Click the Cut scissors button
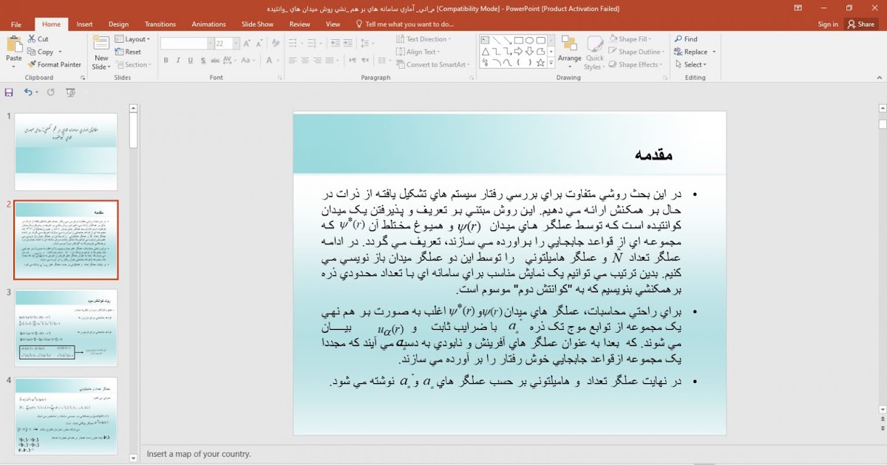Viewport: 887px width, 465px height. 38,39
